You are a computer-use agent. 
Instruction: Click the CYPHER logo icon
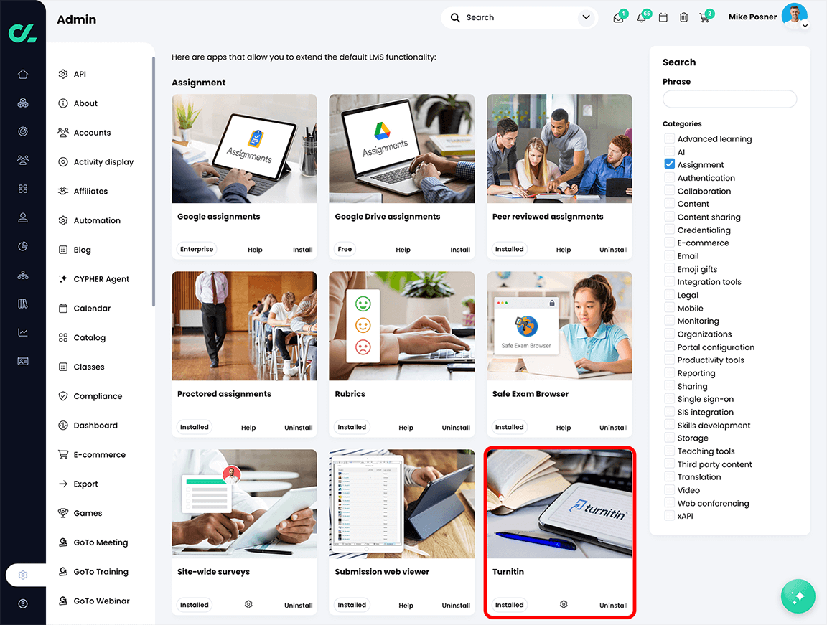[23, 33]
